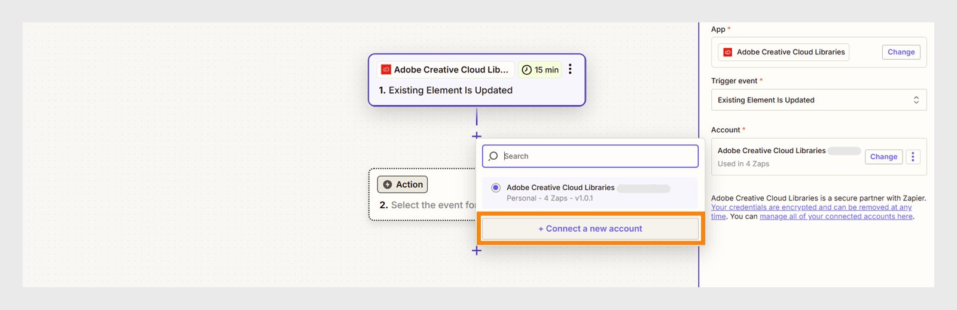The height and width of the screenshot is (310, 957).
Task: Click Change button next to Account
Action: [x=883, y=157]
